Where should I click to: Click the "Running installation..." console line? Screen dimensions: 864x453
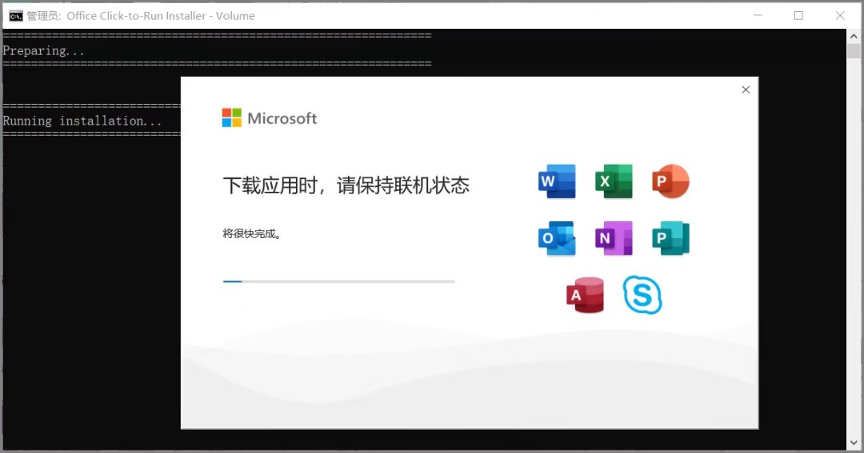pyautogui.click(x=82, y=121)
